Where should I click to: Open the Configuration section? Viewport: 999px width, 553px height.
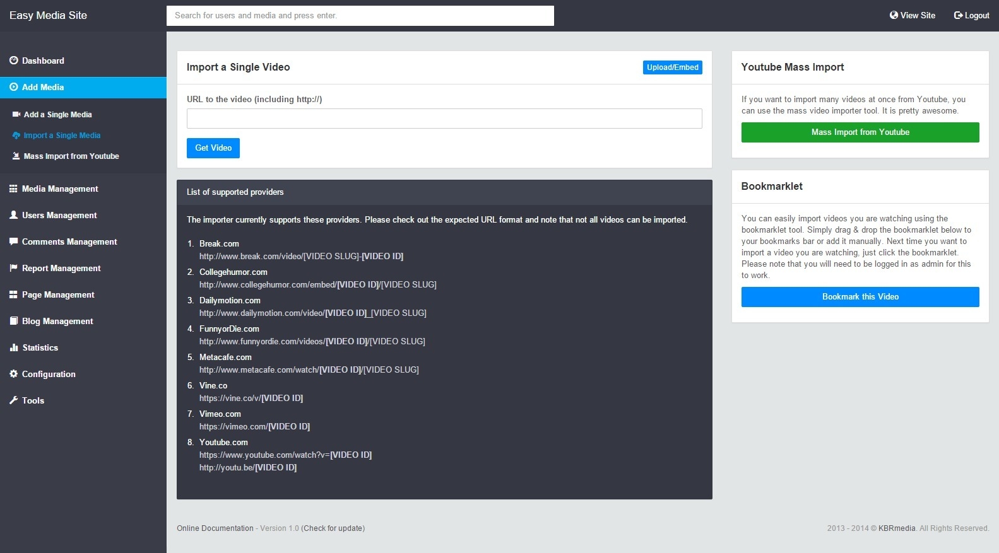click(x=83, y=374)
